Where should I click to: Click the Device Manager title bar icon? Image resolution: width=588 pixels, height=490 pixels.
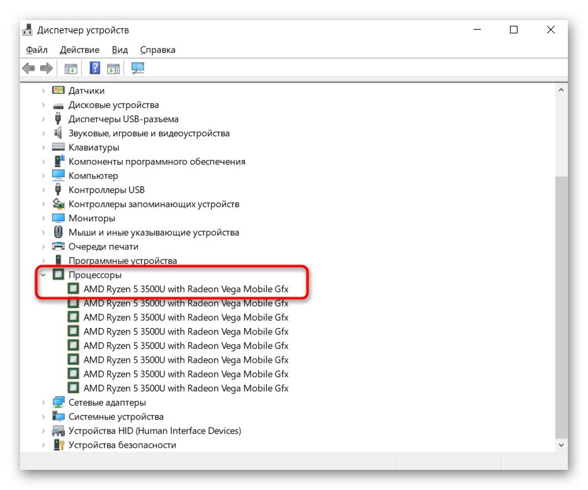[27, 30]
